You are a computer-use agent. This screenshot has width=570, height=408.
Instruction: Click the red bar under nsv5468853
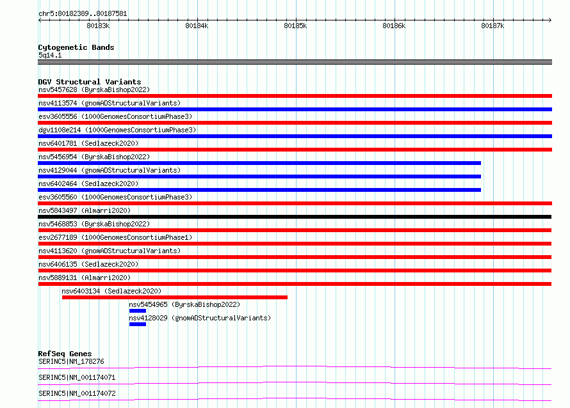(x=295, y=230)
